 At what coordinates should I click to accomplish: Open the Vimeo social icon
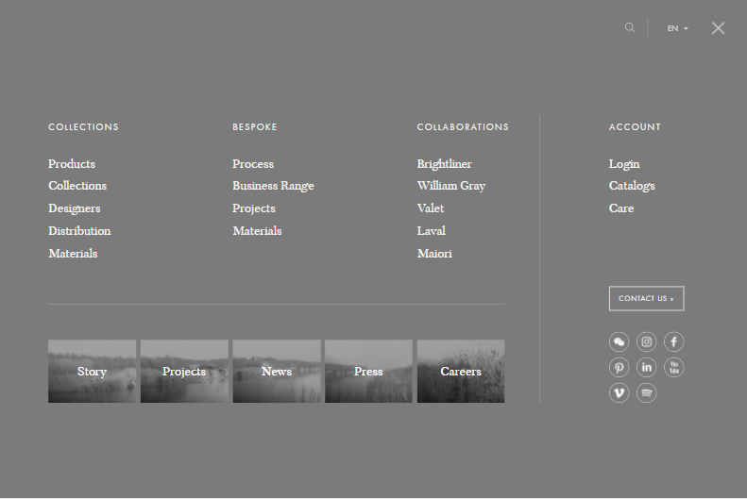tap(619, 393)
